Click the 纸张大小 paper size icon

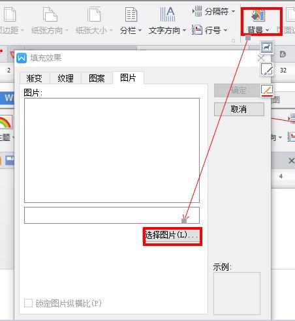pos(94,14)
